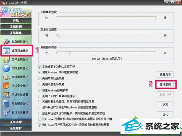The width and height of the screenshot is (182, 136).
Task: Click the 系统个性设置 label
Action: [20, 95]
